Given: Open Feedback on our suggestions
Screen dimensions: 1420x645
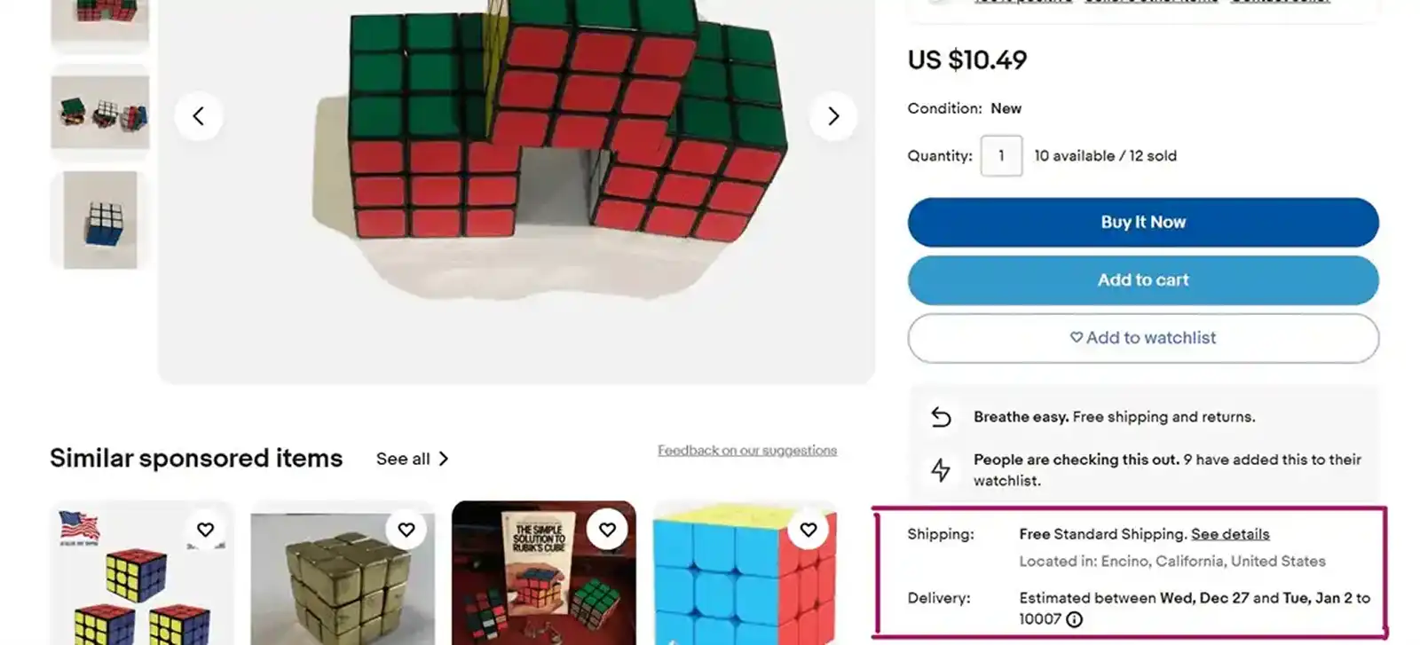Looking at the screenshot, I should pos(746,450).
